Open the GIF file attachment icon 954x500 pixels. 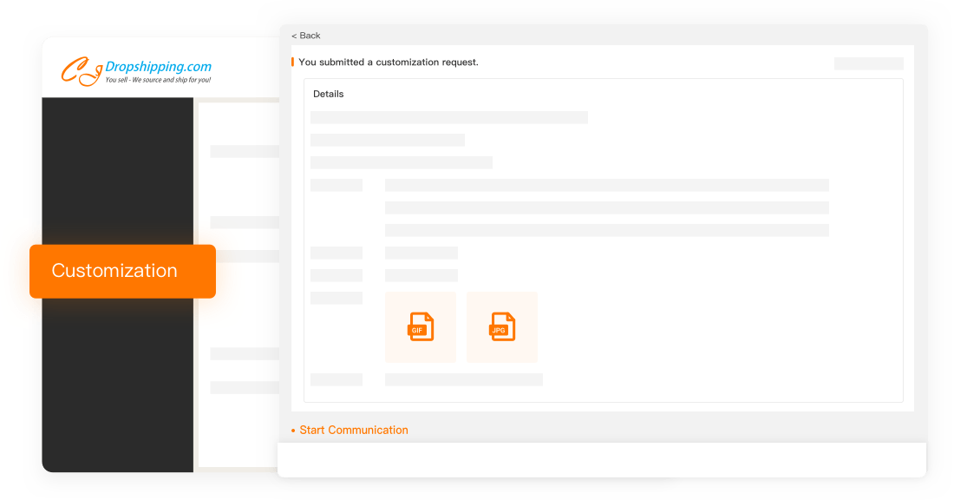[x=421, y=326]
